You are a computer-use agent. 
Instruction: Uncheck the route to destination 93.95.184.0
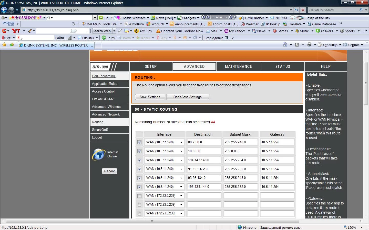click(x=139, y=178)
